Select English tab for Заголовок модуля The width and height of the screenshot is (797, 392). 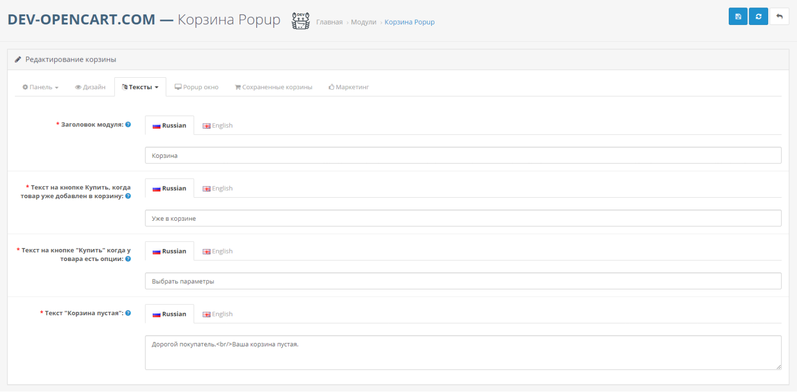(x=218, y=126)
